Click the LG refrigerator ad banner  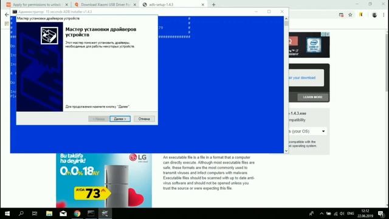pos(104,180)
